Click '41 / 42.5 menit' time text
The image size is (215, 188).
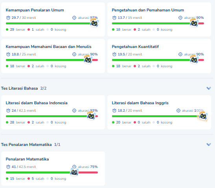(24, 167)
